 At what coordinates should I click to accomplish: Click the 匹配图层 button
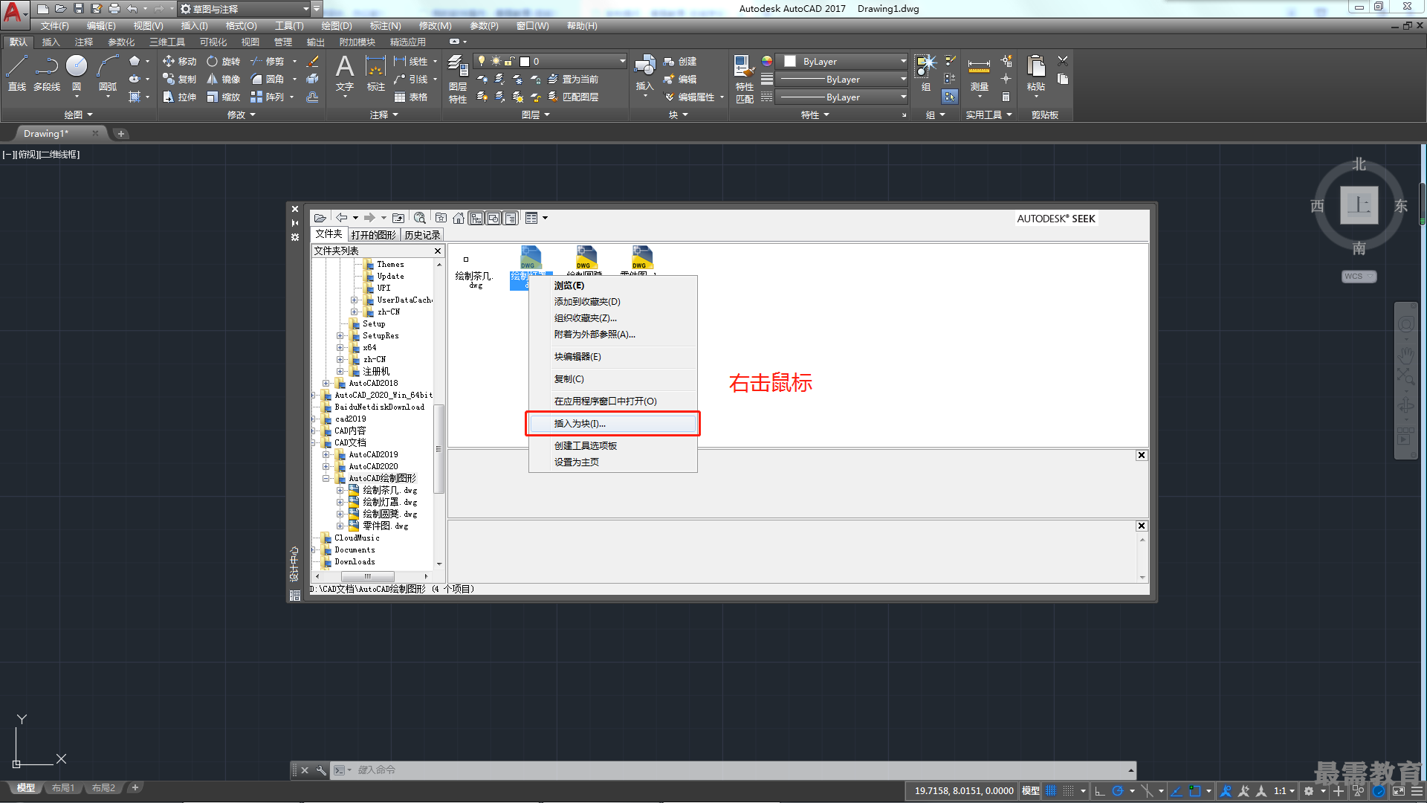(572, 97)
